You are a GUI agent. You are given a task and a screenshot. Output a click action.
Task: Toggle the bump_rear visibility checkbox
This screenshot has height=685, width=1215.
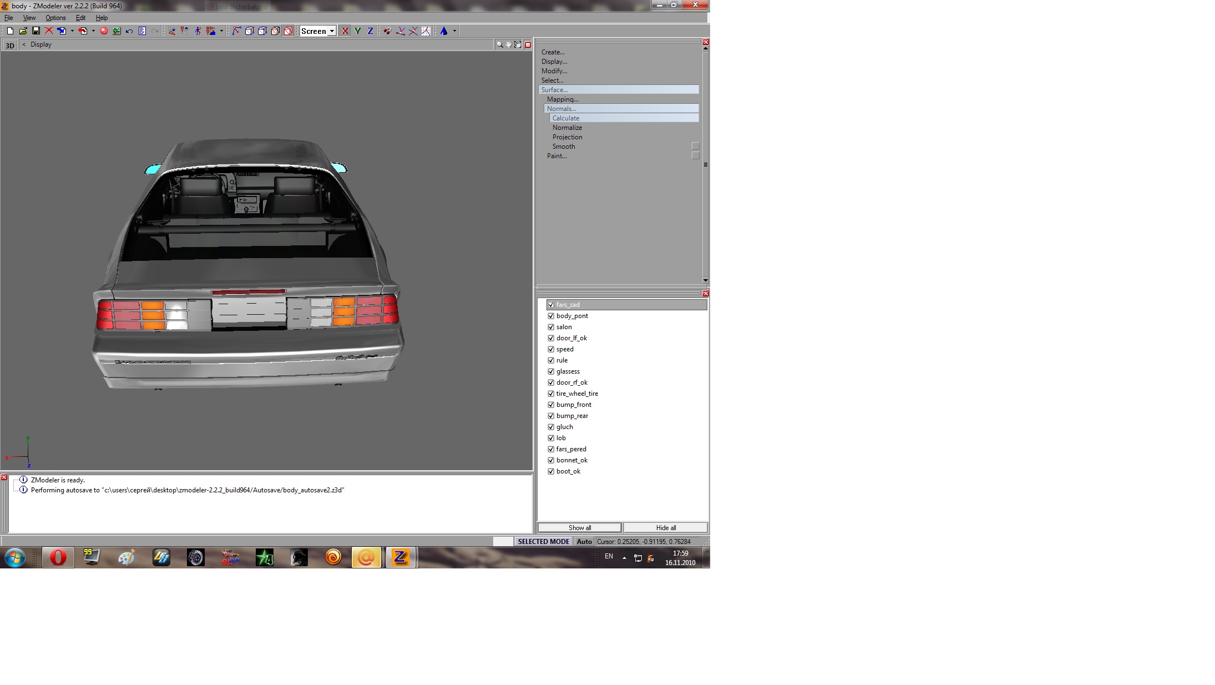pyautogui.click(x=551, y=416)
